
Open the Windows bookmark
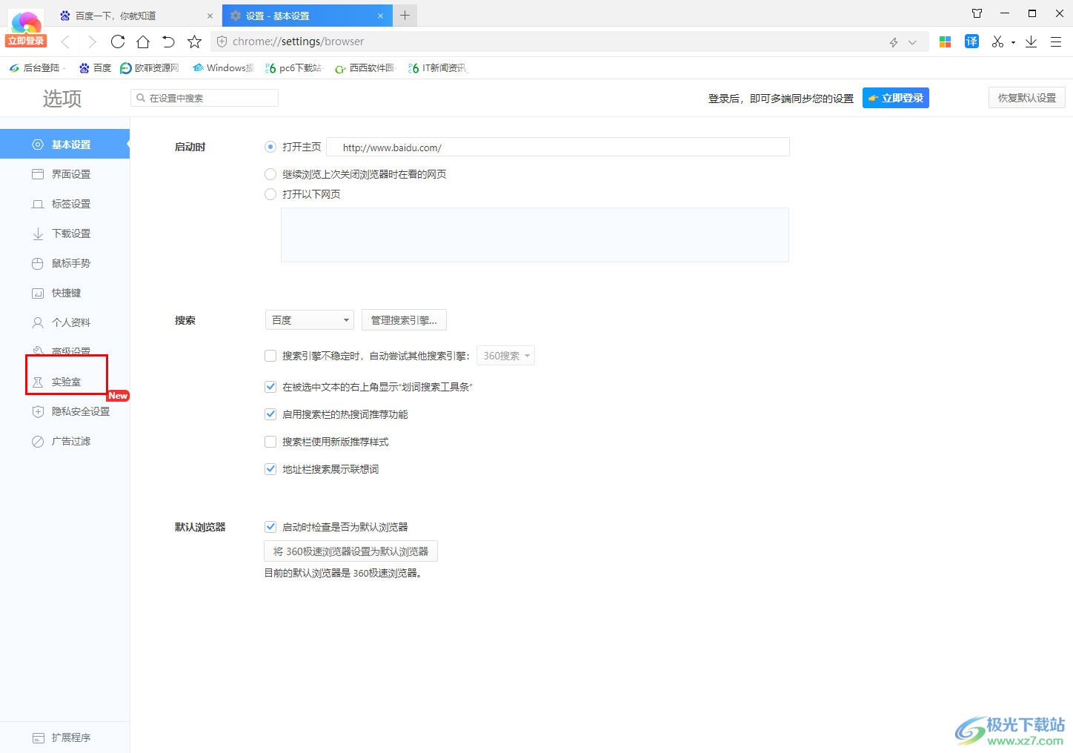point(223,68)
